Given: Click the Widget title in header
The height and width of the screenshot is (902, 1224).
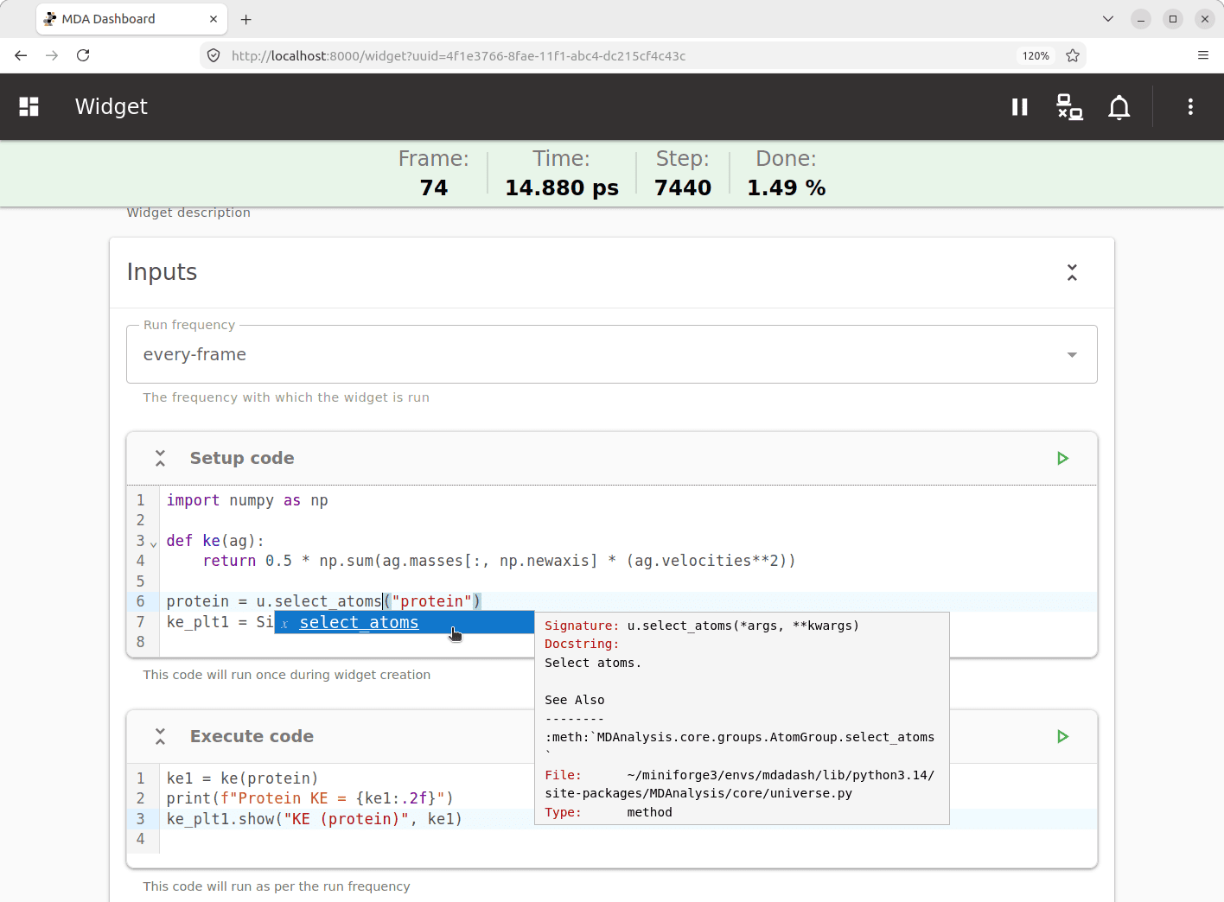Looking at the screenshot, I should point(112,106).
